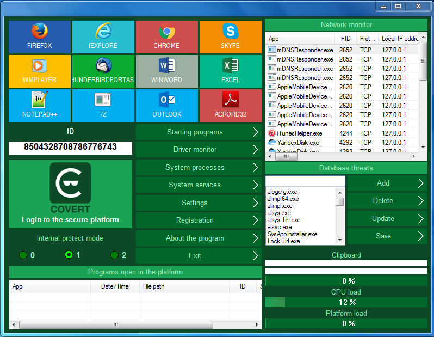This screenshot has width=434, height=337.
Task: Open the Settings menu item
Action: (x=199, y=203)
